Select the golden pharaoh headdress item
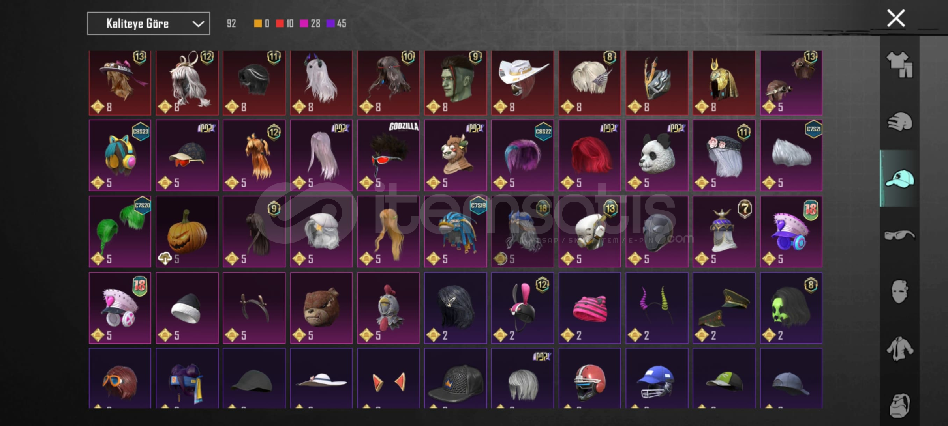 (x=724, y=83)
